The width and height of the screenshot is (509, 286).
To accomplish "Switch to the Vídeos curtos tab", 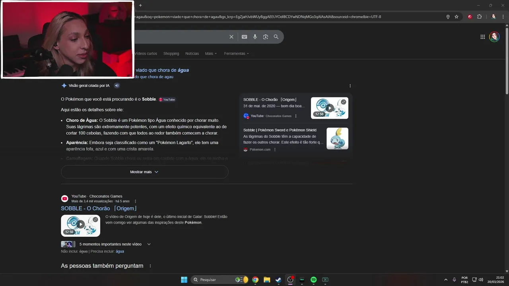I will [x=146, y=54].
